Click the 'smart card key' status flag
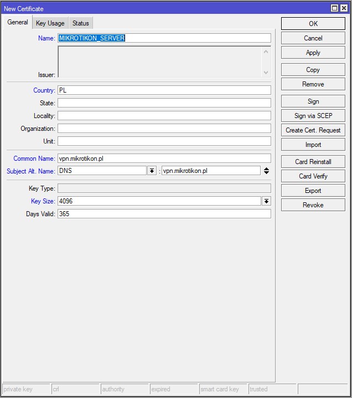The height and width of the screenshot is (398, 352). (222, 389)
